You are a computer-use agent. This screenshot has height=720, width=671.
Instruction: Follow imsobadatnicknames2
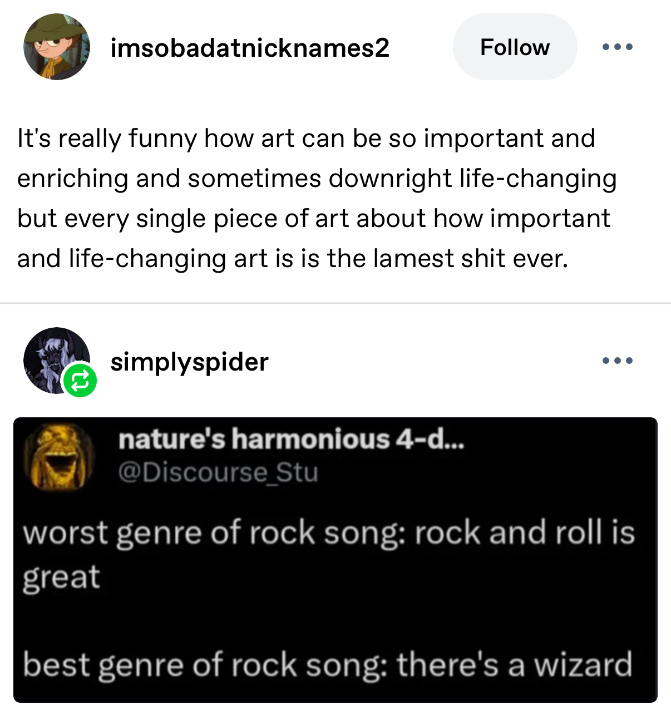tap(515, 47)
